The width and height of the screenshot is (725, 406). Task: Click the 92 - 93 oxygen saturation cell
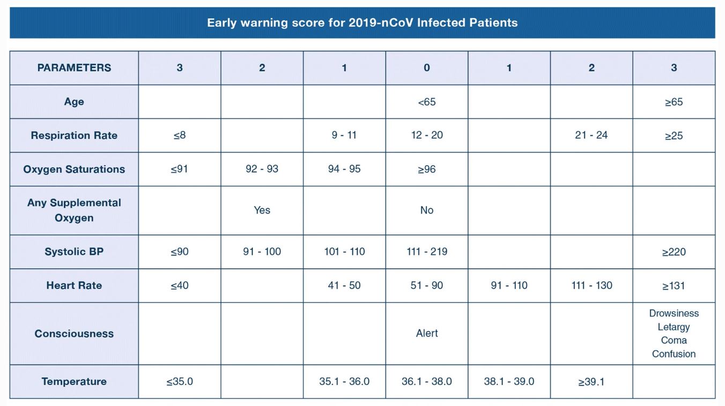click(x=262, y=169)
